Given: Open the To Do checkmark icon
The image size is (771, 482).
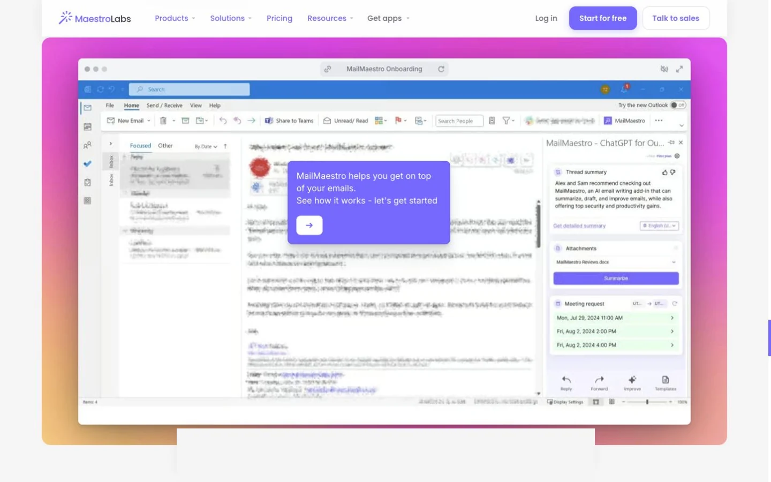Looking at the screenshot, I should pyautogui.click(x=88, y=164).
